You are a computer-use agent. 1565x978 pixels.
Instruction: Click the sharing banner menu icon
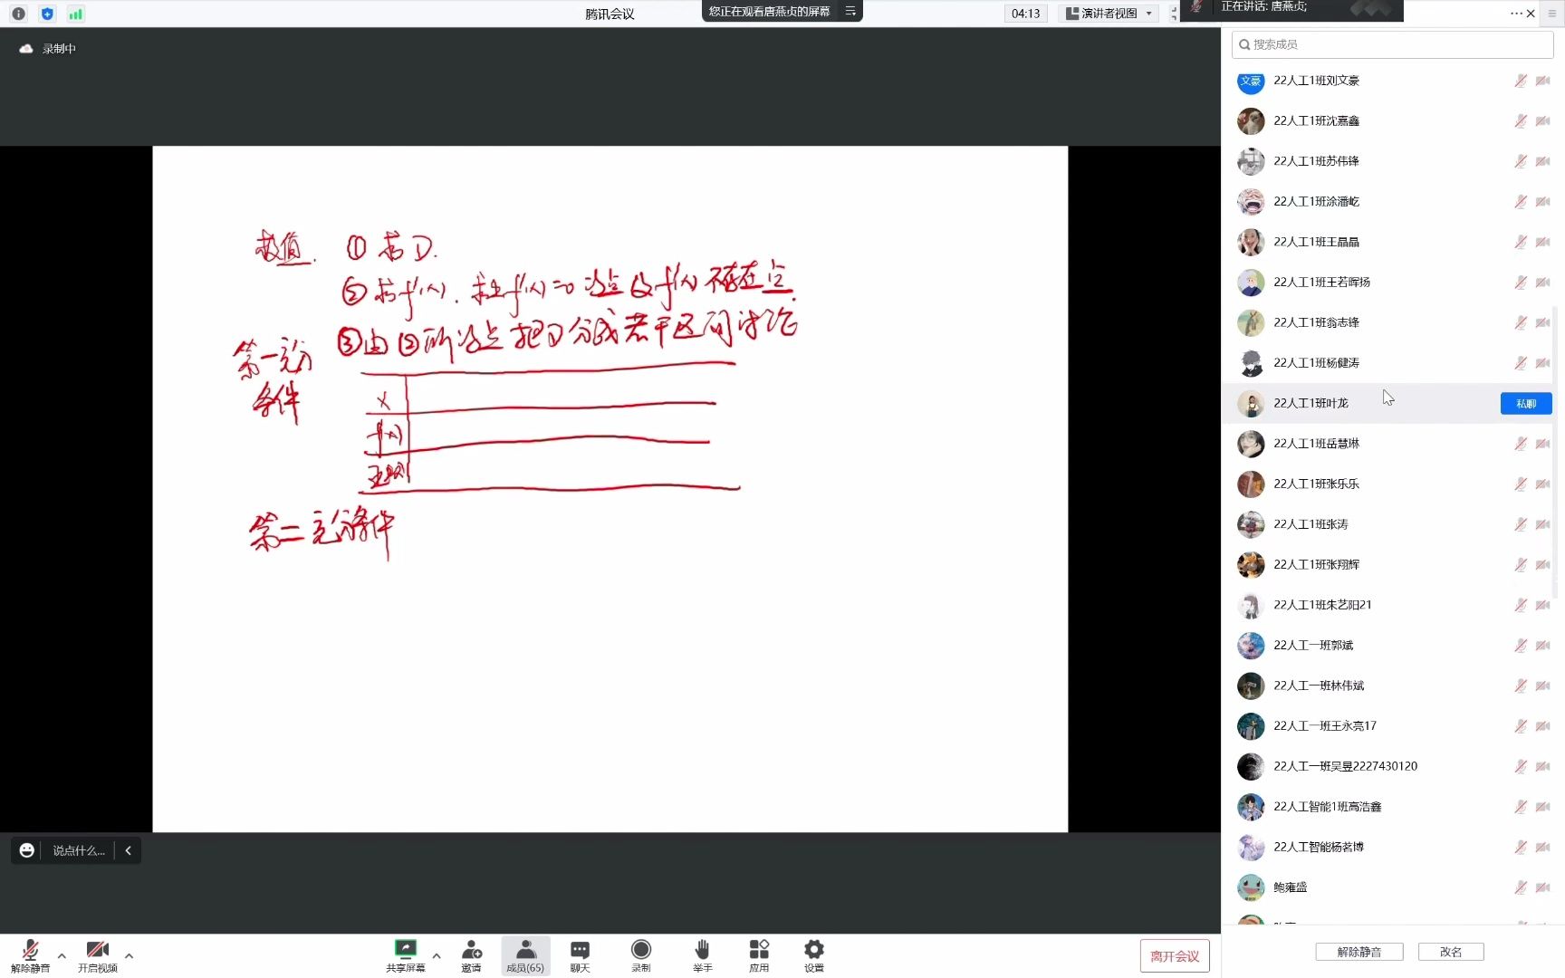[x=850, y=11]
